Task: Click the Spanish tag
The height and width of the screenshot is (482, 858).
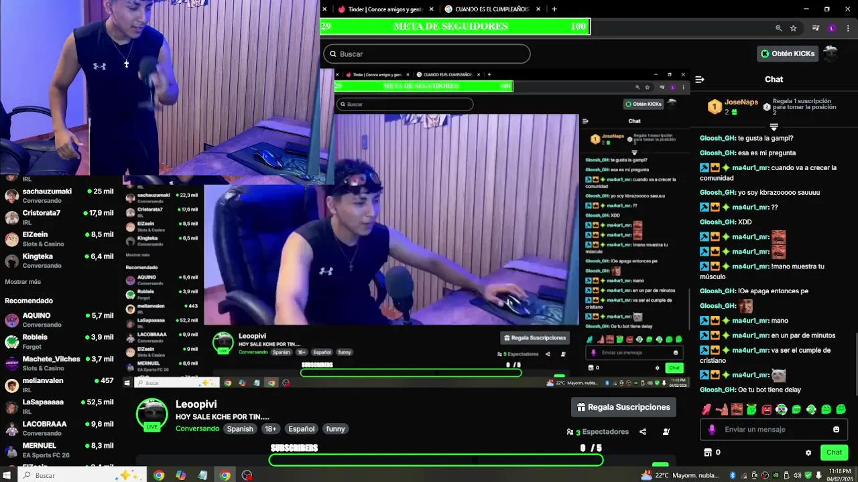Action: point(240,429)
